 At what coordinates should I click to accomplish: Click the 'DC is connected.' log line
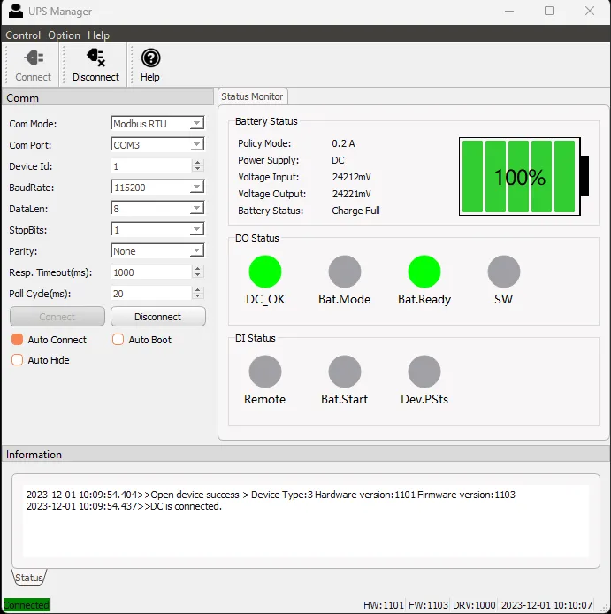point(124,506)
